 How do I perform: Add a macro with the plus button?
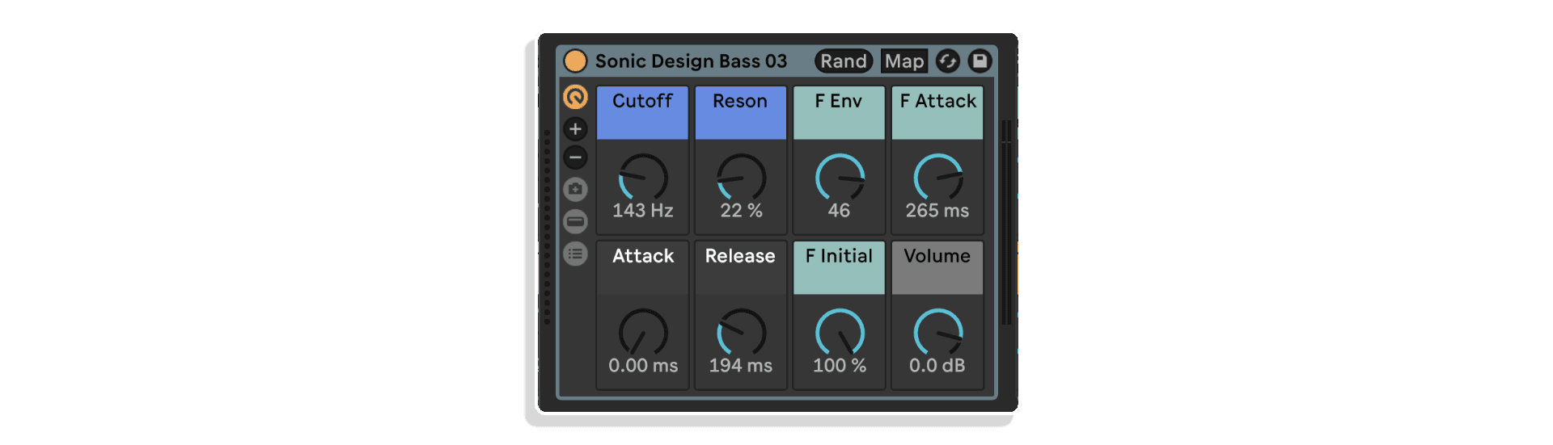[x=575, y=128]
